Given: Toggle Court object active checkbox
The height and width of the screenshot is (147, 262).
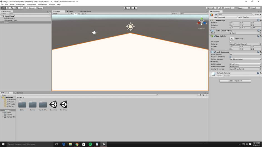Looking at the screenshot, I should tap(216, 15).
